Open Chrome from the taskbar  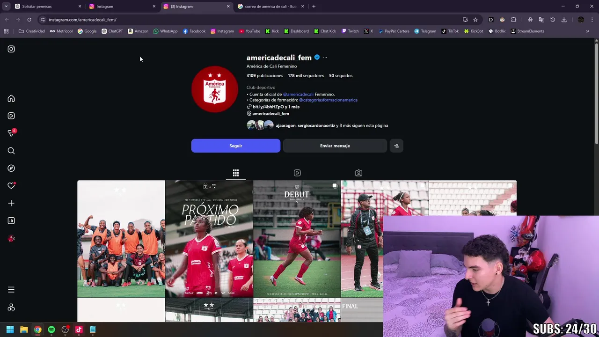(x=37, y=330)
